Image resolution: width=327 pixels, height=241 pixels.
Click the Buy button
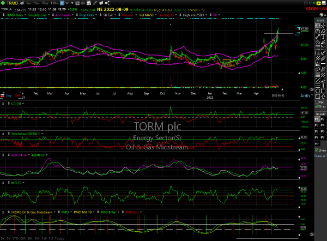click(x=9, y=95)
